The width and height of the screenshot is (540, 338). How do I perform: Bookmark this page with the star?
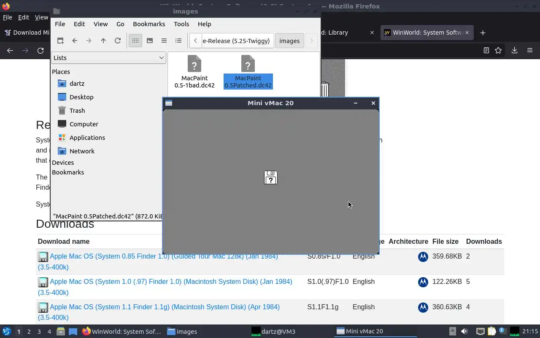pyautogui.click(x=498, y=51)
